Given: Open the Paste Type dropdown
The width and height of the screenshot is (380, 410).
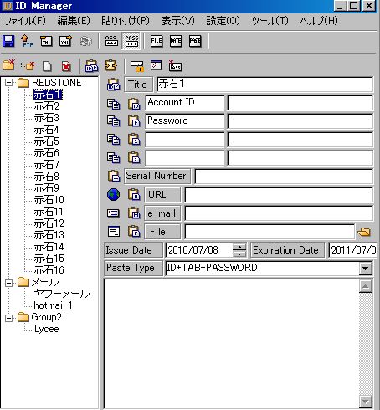Looking at the screenshot, I should coord(366,269).
